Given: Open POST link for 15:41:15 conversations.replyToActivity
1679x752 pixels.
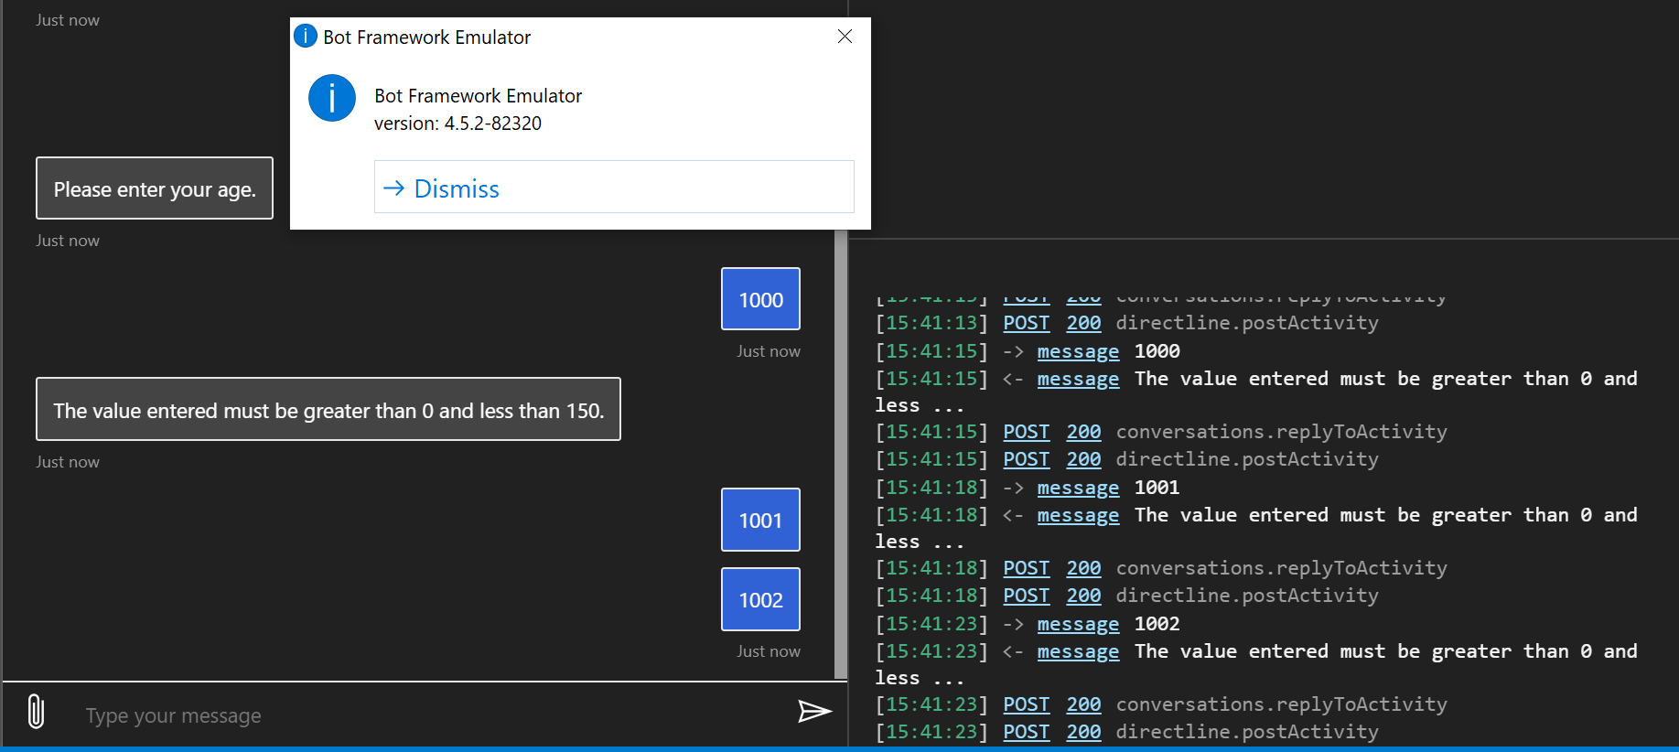Looking at the screenshot, I should coord(1026,432).
